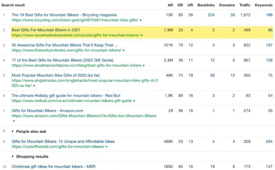
Task: Click the 204 keywords for Cool of the Wild
Action: [x=269, y=141]
